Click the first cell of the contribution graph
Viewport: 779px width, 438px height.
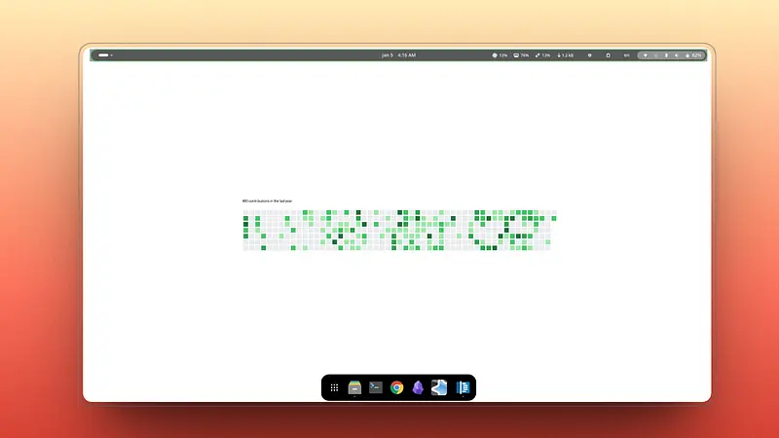tap(245, 212)
